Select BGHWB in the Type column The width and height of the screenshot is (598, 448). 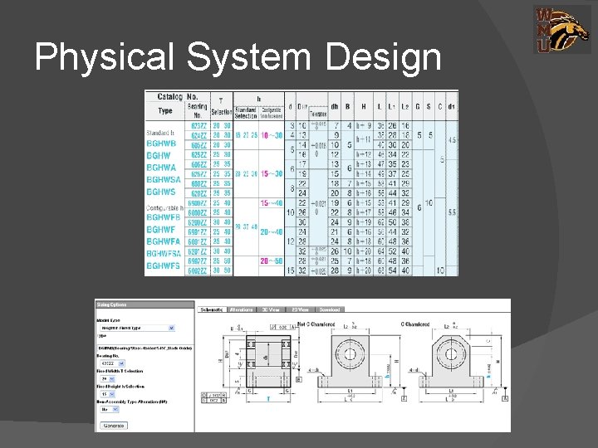point(161,144)
